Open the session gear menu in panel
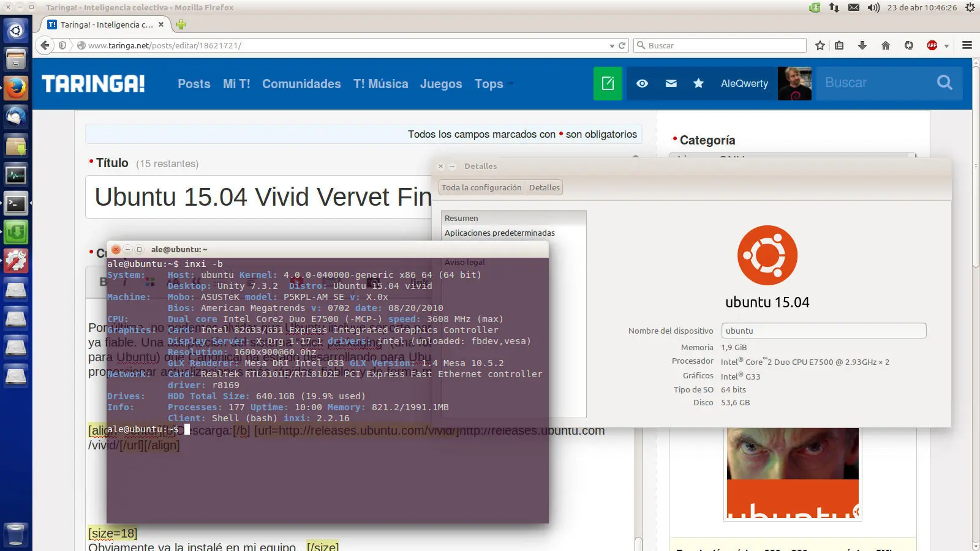 click(970, 7)
